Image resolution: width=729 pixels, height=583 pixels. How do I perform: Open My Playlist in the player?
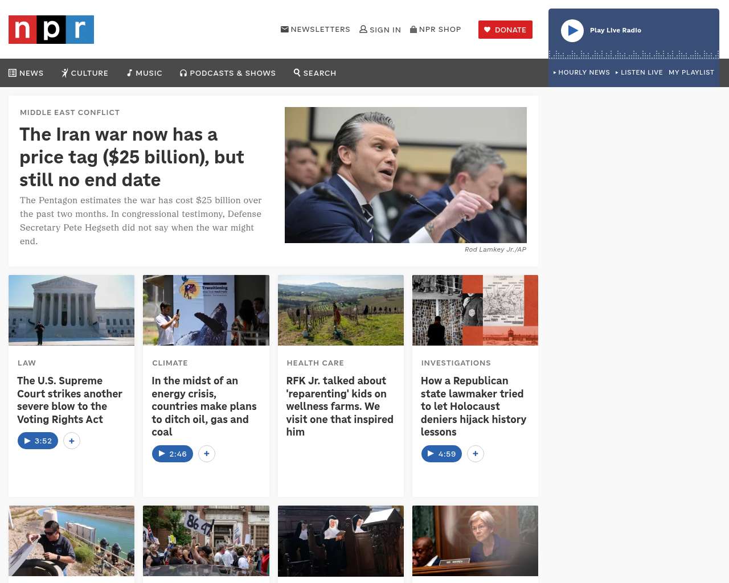coord(691,72)
